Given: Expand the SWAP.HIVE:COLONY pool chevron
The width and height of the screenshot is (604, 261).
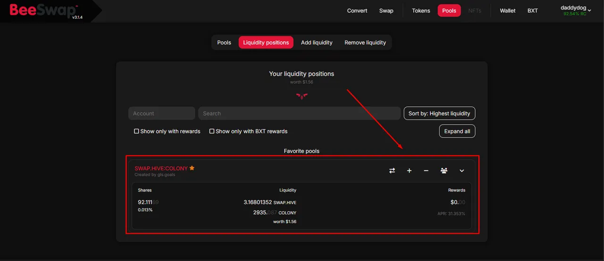Looking at the screenshot, I should (x=462, y=171).
